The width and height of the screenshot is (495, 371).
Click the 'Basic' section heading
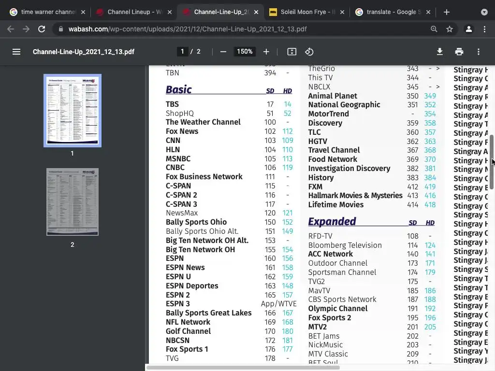[x=179, y=89]
